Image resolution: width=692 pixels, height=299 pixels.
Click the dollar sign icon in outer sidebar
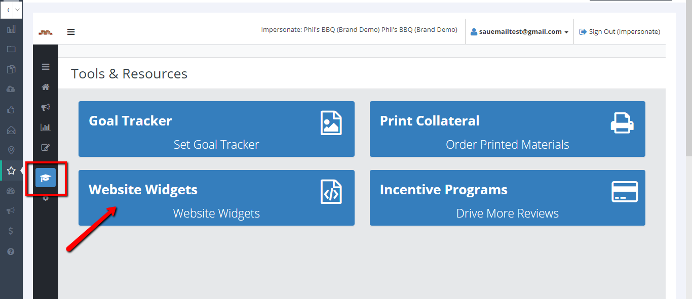(11, 231)
